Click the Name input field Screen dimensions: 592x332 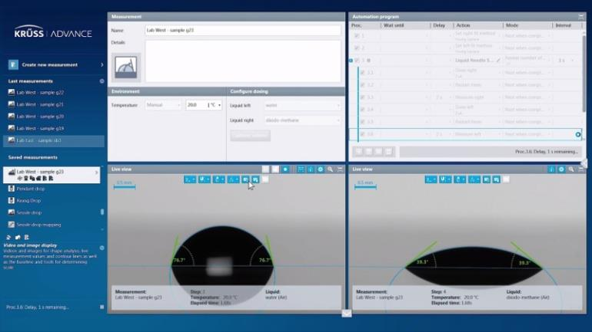pos(242,31)
